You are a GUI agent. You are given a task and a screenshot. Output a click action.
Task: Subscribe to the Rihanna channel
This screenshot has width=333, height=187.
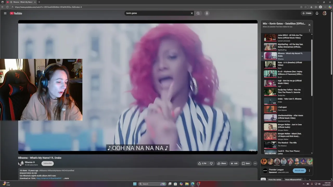pos(48,163)
